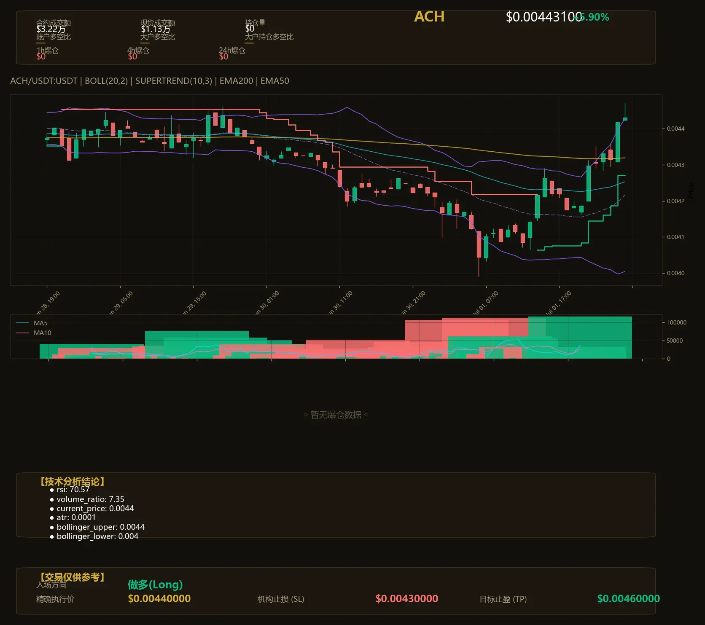Viewport: 705px width, 625px height.
Task: Click the bollinger_lower: 0.004 line
Action: click(94, 536)
